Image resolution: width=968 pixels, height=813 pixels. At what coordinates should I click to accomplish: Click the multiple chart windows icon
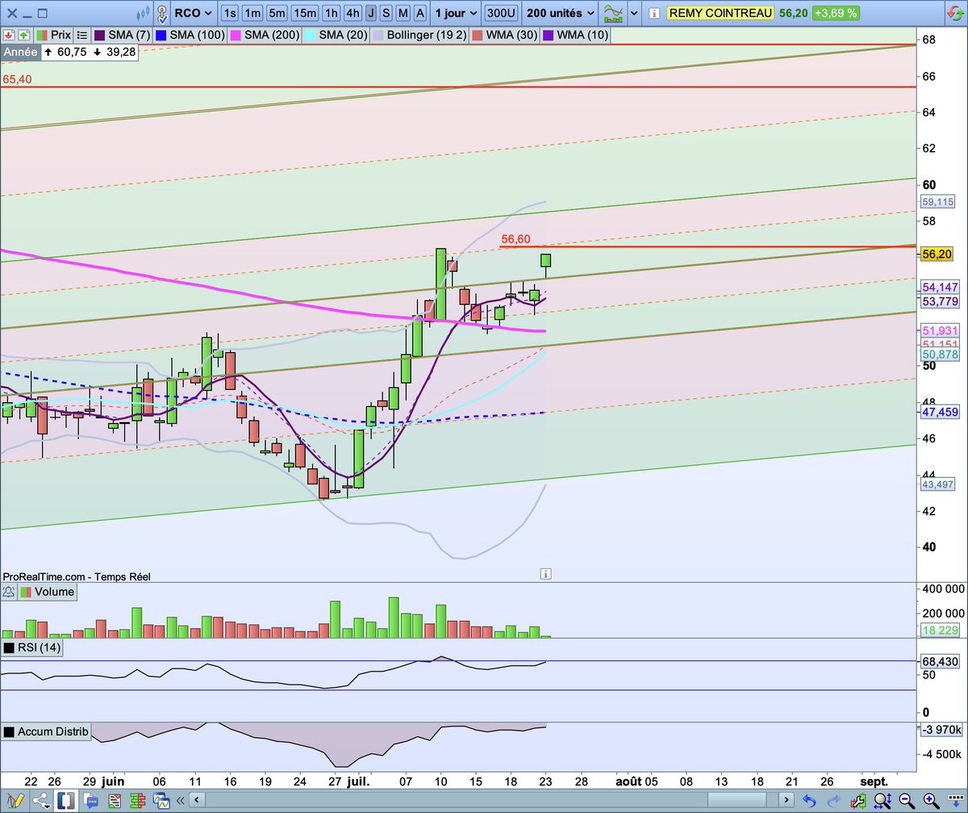tap(162, 801)
